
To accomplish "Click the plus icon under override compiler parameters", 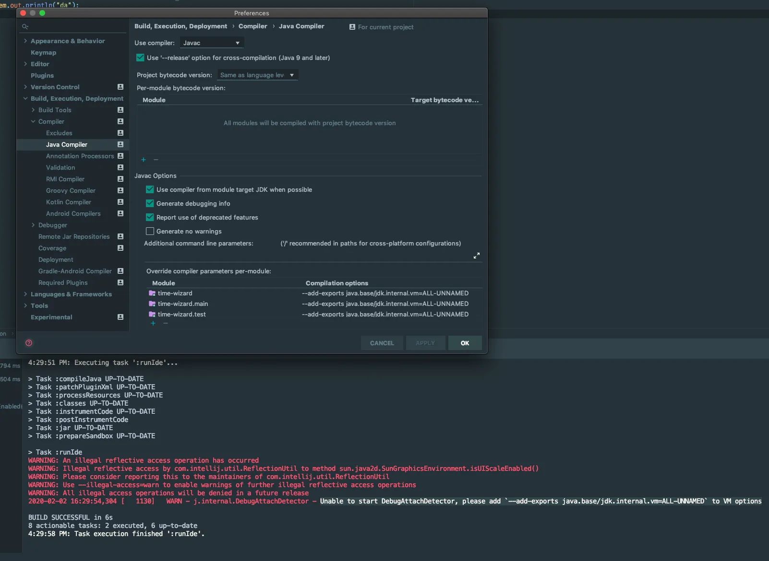I will click(x=153, y=323).
